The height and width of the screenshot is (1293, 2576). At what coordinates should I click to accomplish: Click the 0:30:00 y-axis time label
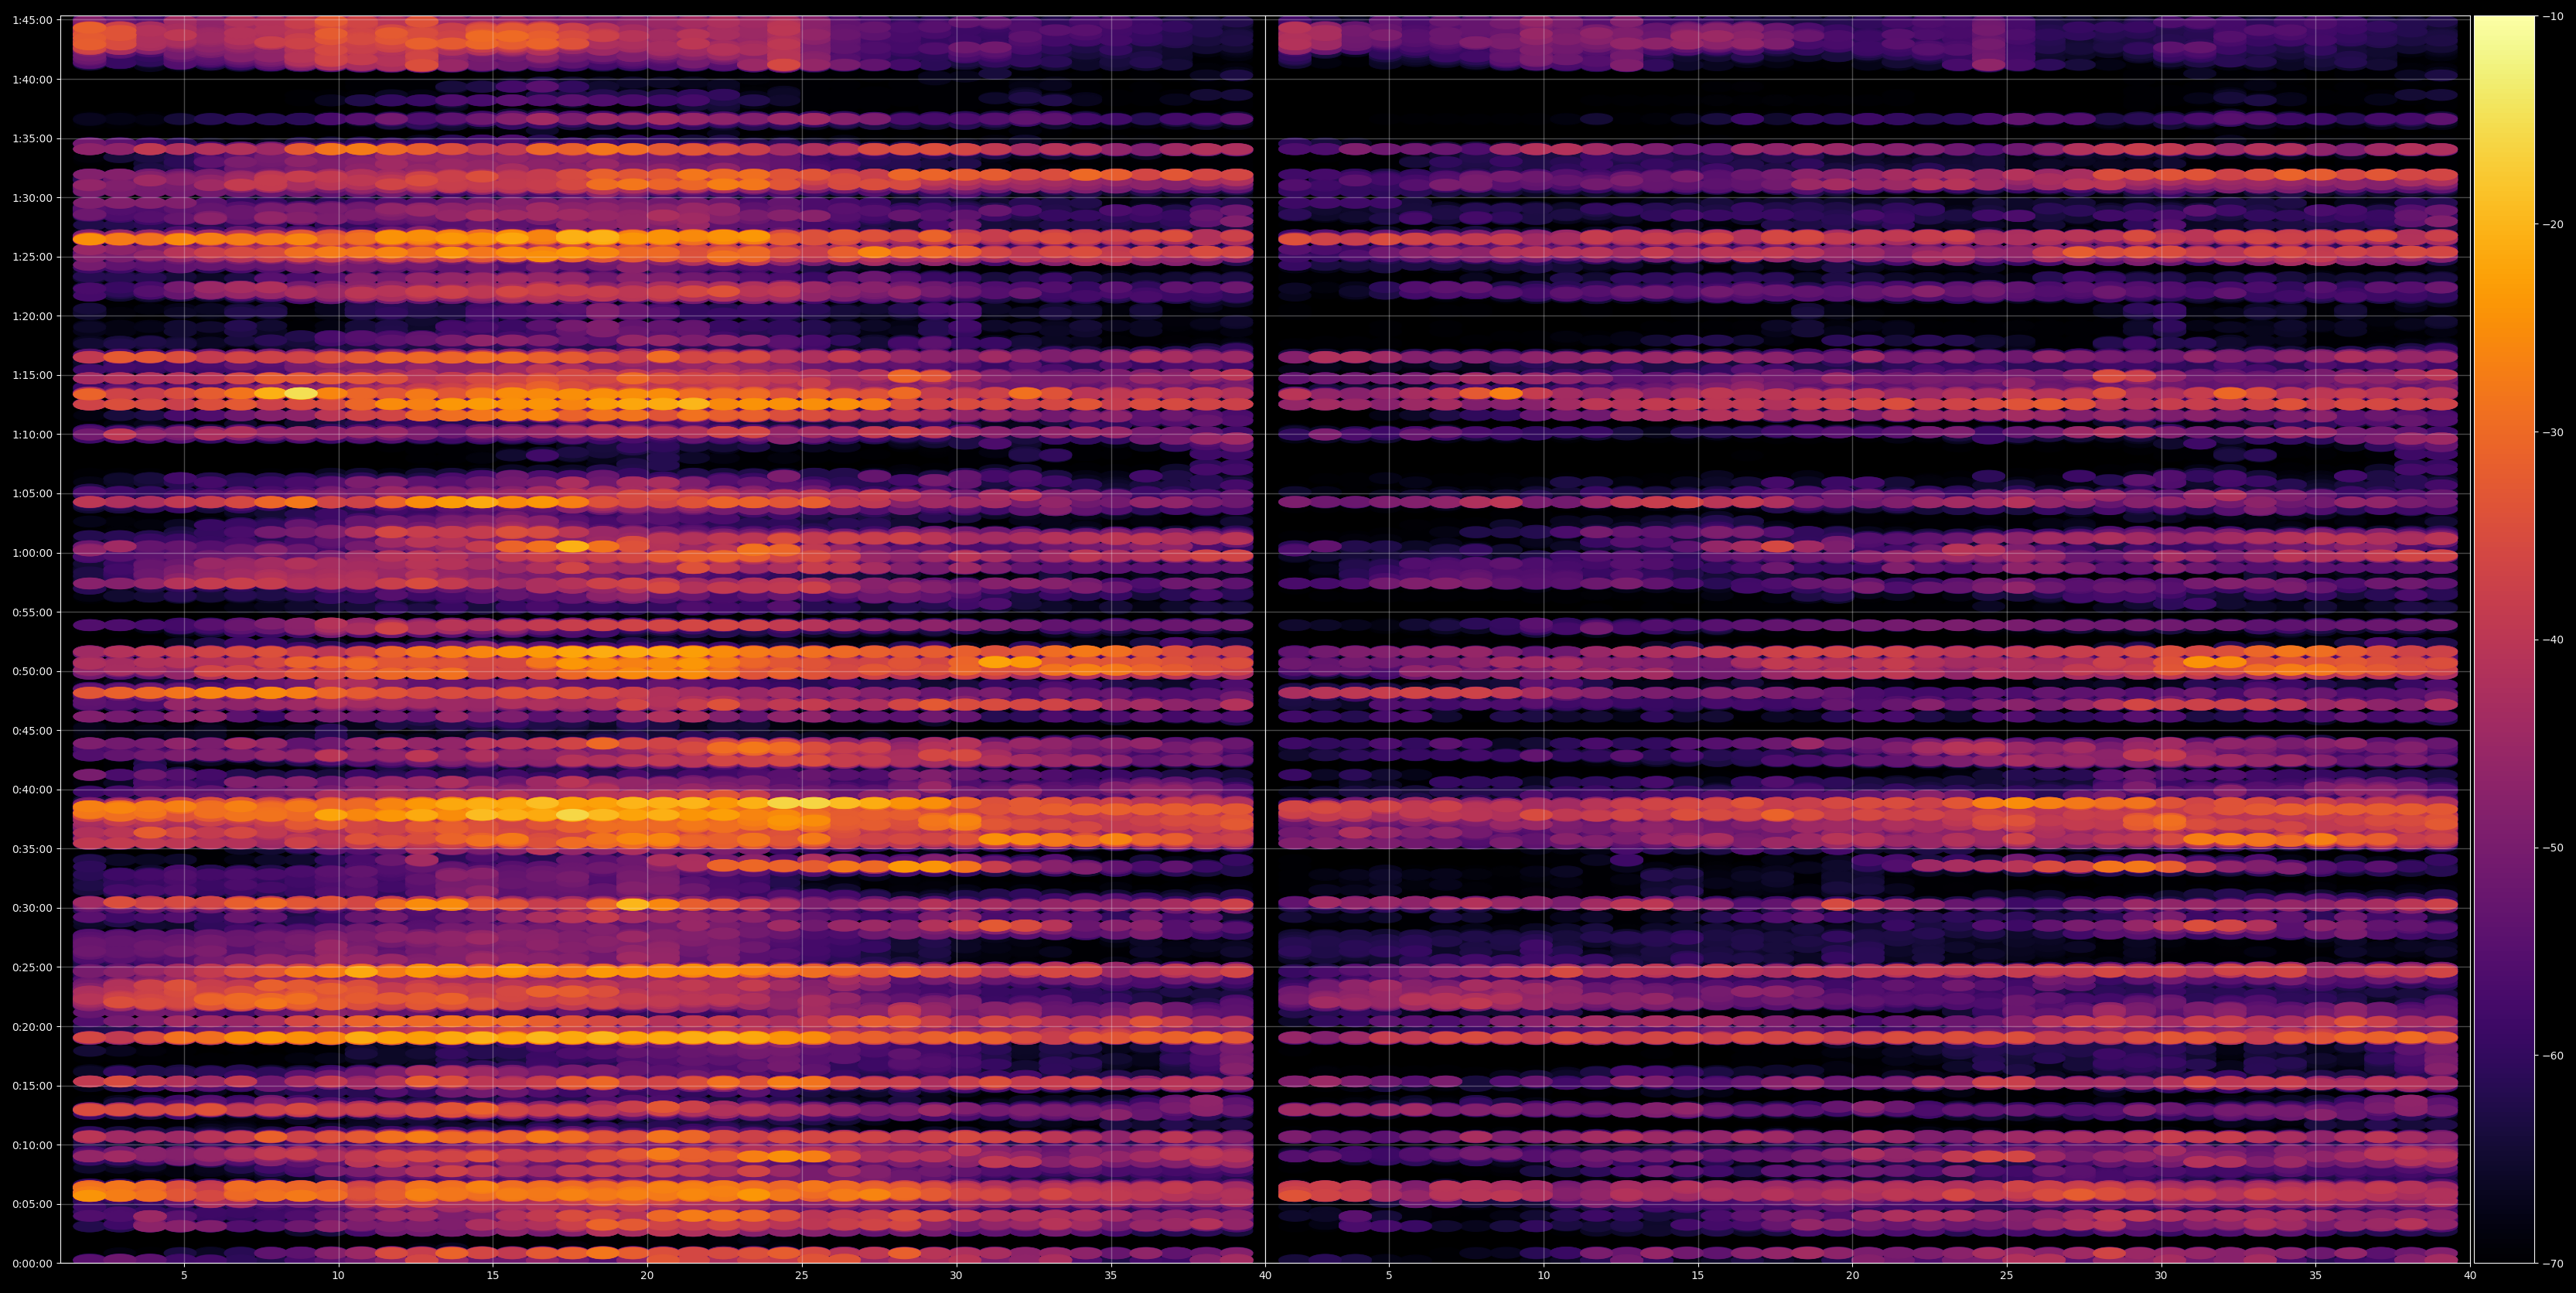(x=32, y=908)
